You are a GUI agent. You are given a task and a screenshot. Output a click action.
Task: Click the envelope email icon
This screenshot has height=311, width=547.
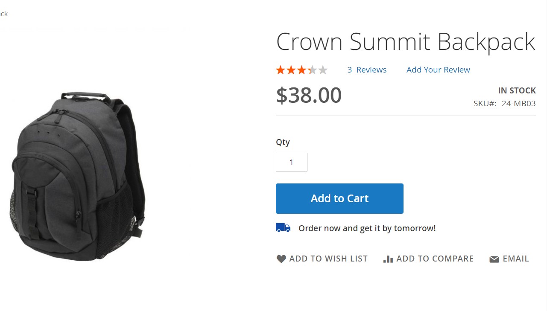click(494, 259)
